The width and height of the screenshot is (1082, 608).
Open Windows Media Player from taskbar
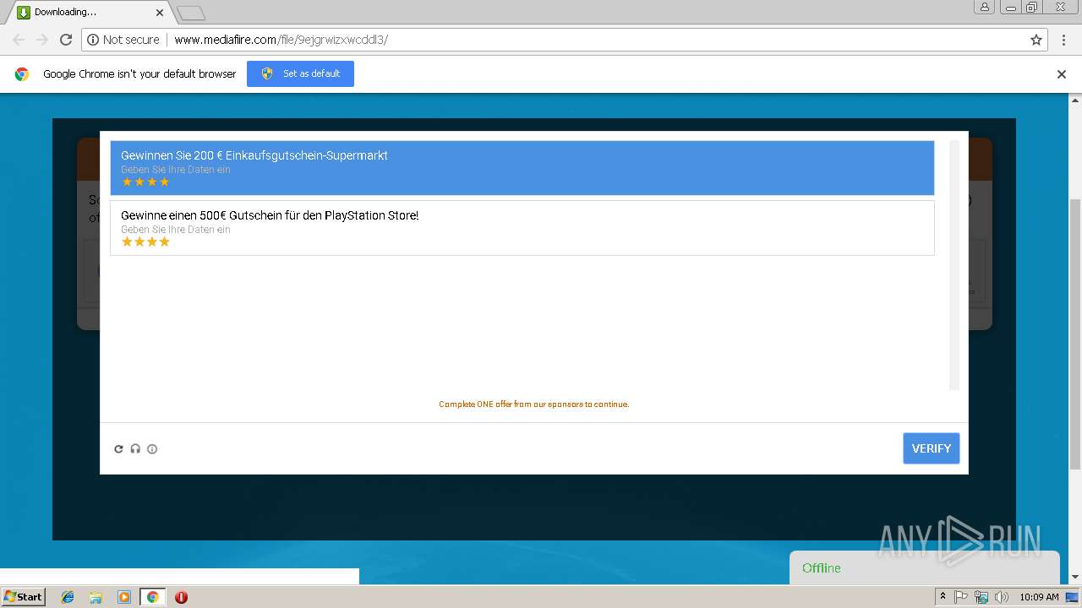(124, 597)
